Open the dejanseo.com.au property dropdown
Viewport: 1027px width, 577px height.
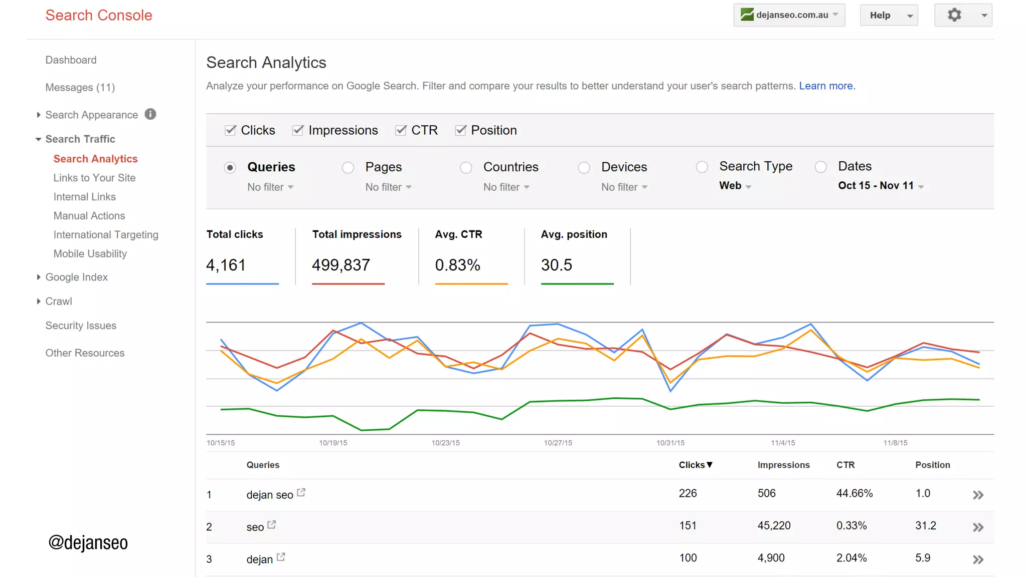click(x=789, y=15)
